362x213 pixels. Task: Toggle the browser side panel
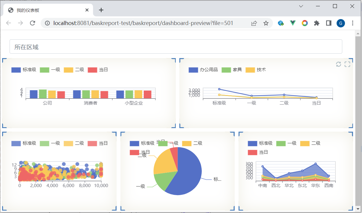click(x=329, y=23)
